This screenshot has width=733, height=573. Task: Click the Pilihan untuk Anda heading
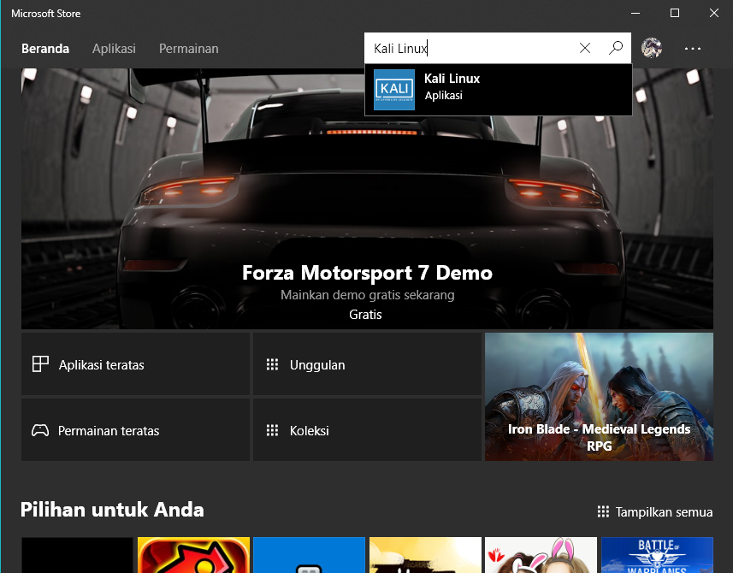click(x=112, y=510)
